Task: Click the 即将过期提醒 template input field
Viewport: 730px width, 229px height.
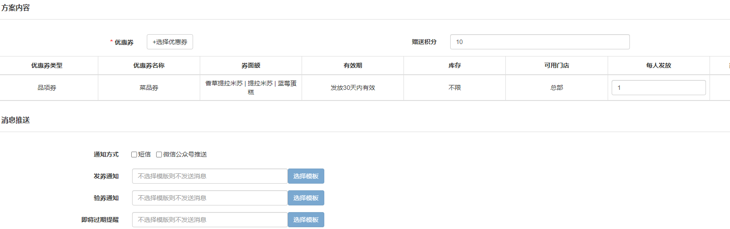Action: (210, 220)
